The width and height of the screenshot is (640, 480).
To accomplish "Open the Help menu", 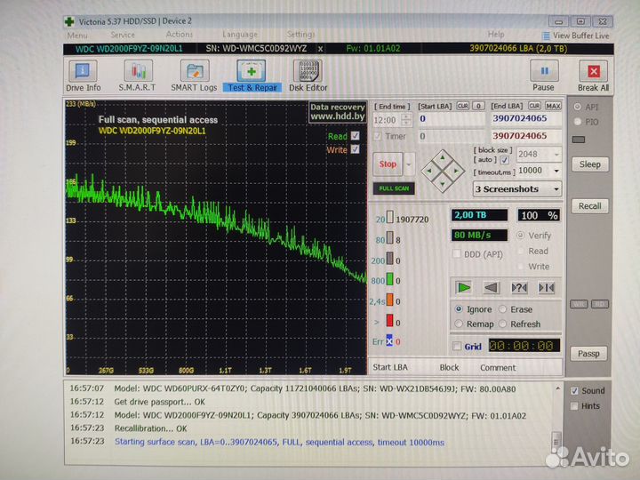I will pyautogui.click(x=496, y=35).
